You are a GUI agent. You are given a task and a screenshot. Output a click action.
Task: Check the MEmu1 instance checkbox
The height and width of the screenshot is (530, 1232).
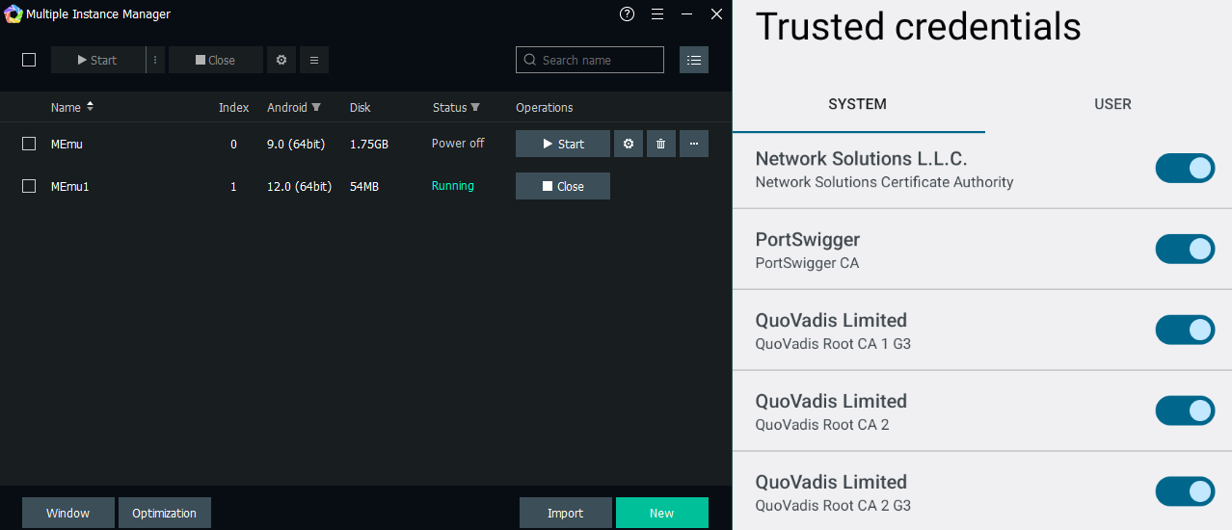29,186
